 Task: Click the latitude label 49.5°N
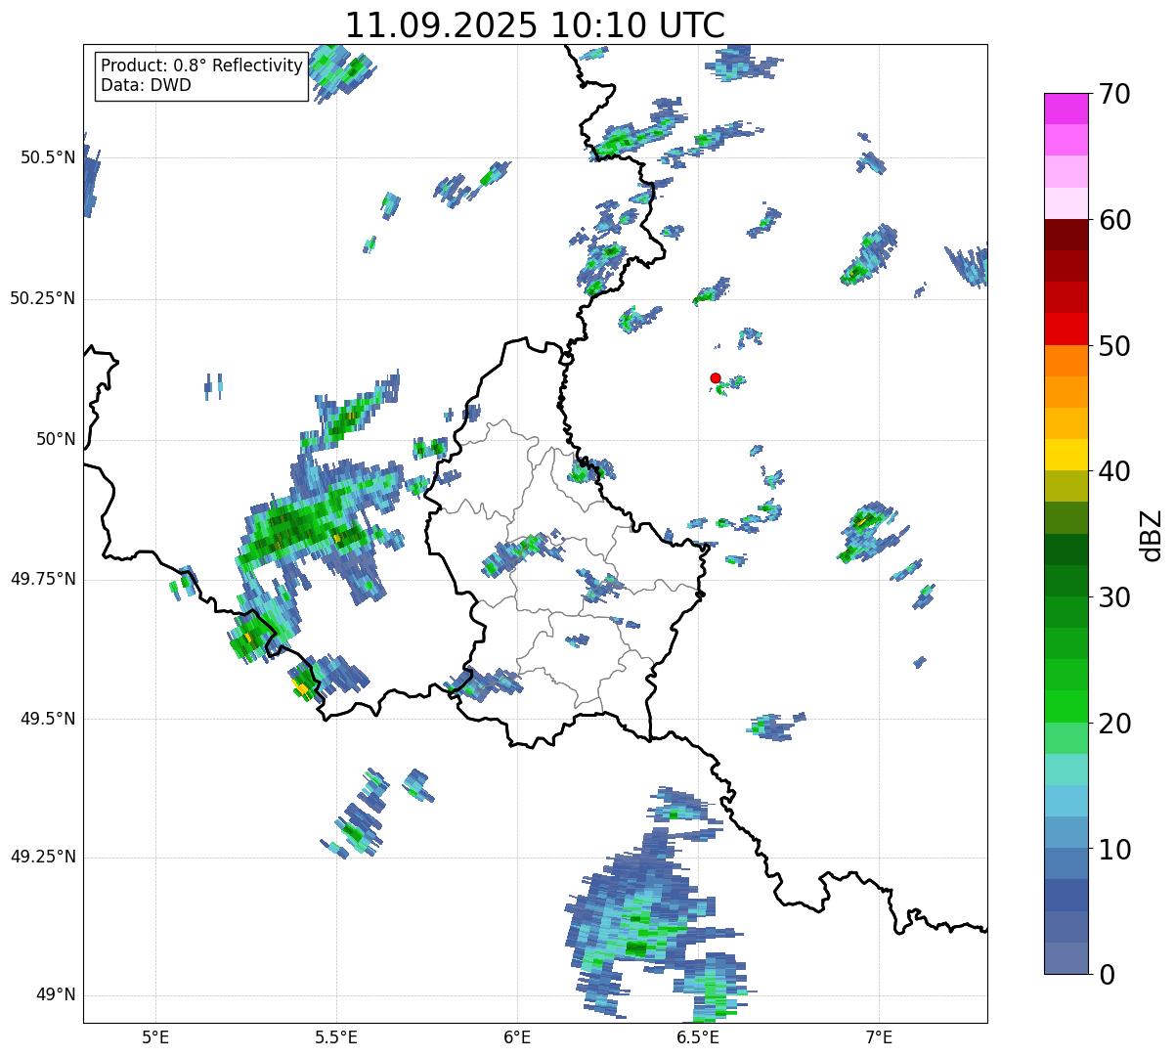click(x=48, y=719)
